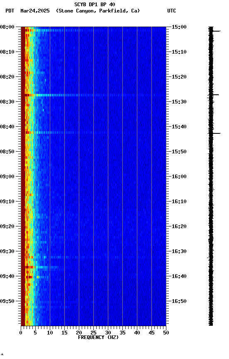229x359 pixels.
Task: Click the '35' Hz frequency axis label
Action: coord(122,333)
